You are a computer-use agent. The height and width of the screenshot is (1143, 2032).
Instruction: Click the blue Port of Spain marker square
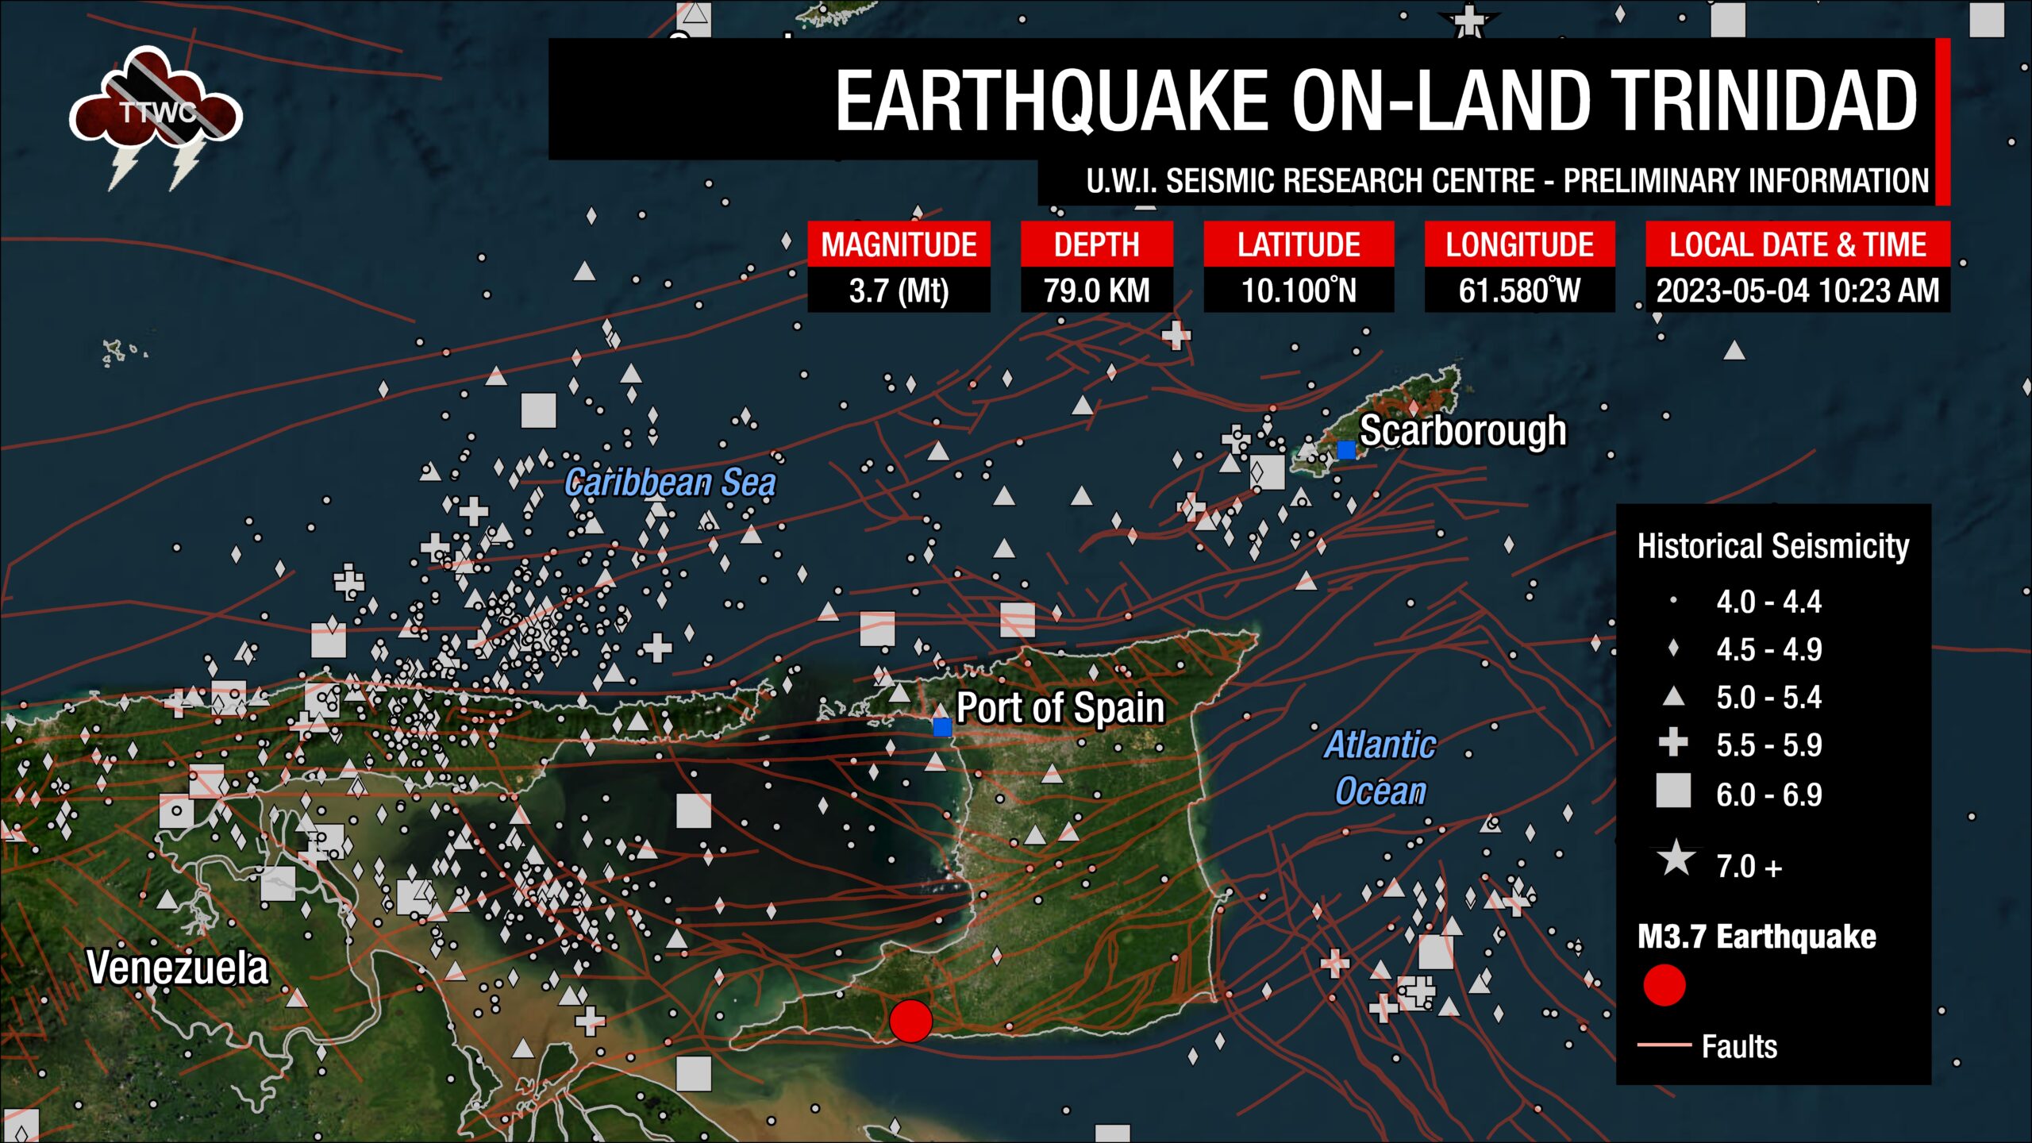coord(942,726)
